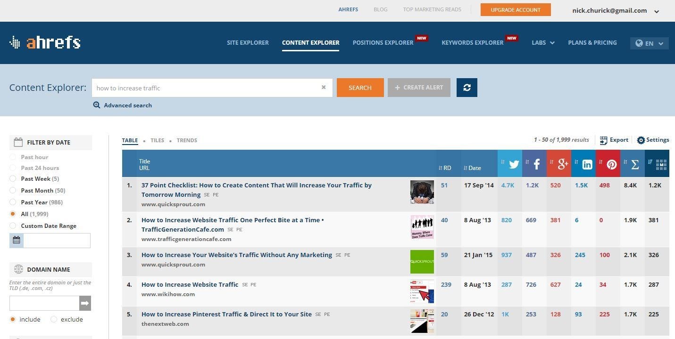Screen dimensions: 675x339
Task: Sort table by Date column
Action: tap(472, 168)
